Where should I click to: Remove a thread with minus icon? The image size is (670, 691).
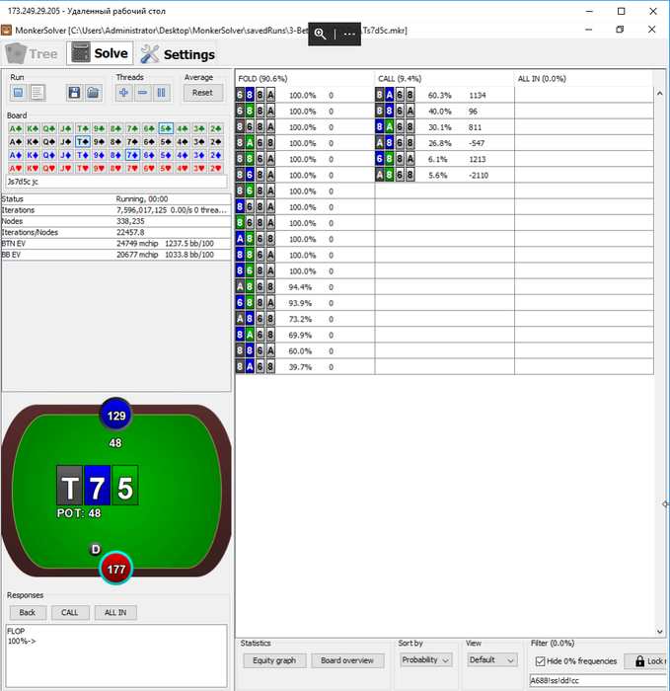pos(143,93)
